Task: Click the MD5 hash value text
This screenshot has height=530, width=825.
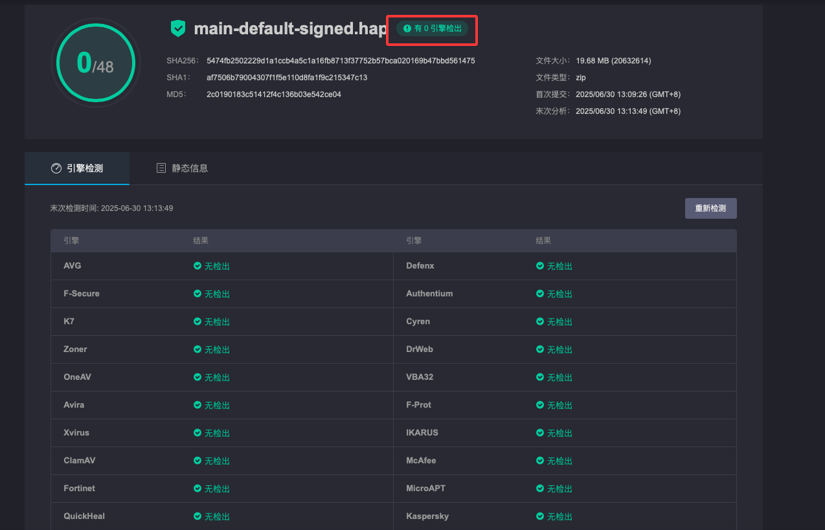Action: (274, 94)
